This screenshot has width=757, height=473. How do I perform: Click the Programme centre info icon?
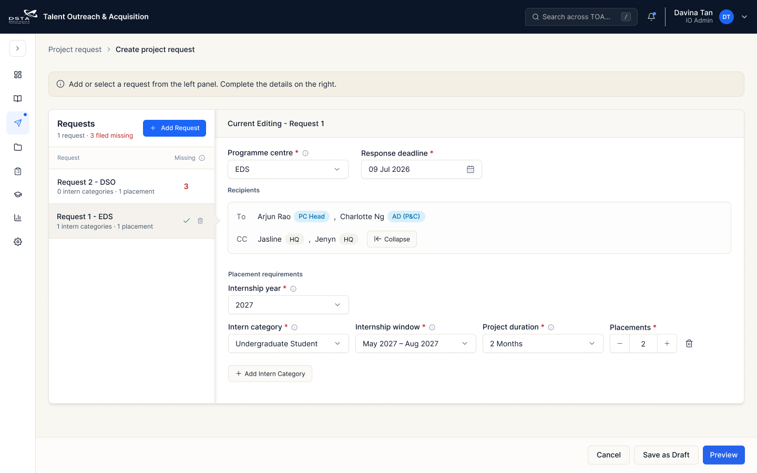tap(305, 153)
